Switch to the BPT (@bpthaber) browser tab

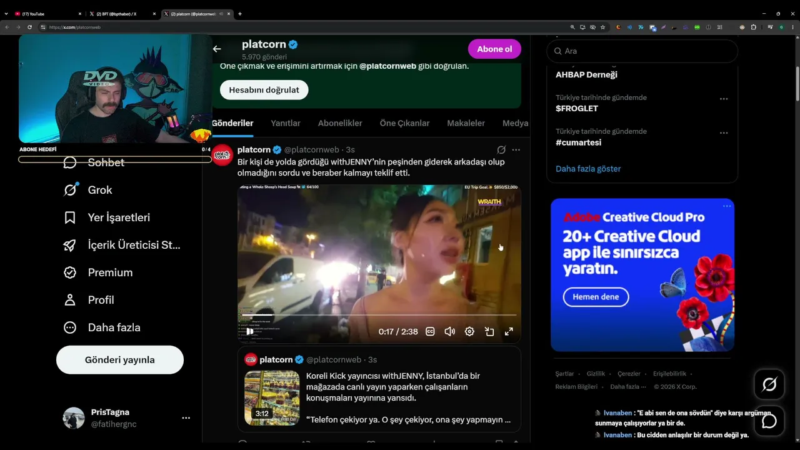pos(122,14)
